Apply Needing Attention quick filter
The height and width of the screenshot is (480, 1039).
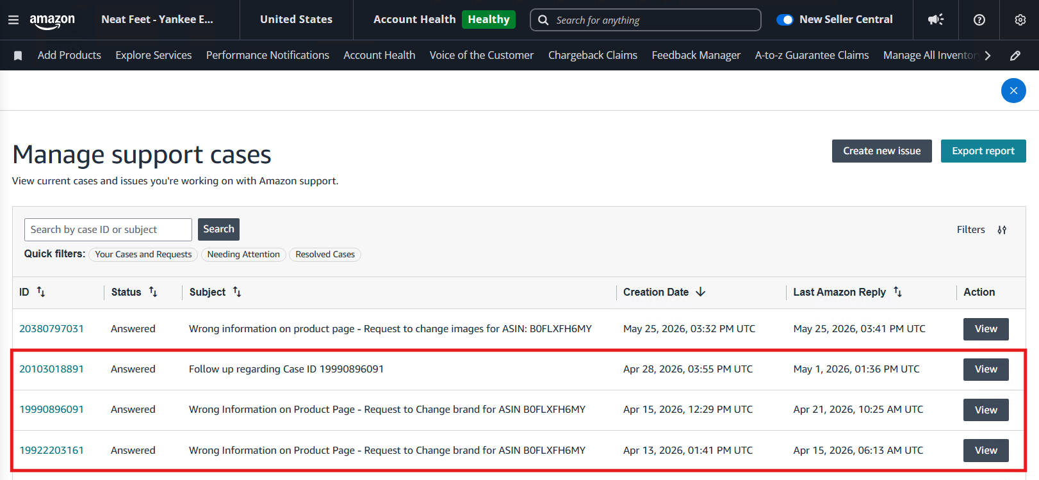click(243, 255)
